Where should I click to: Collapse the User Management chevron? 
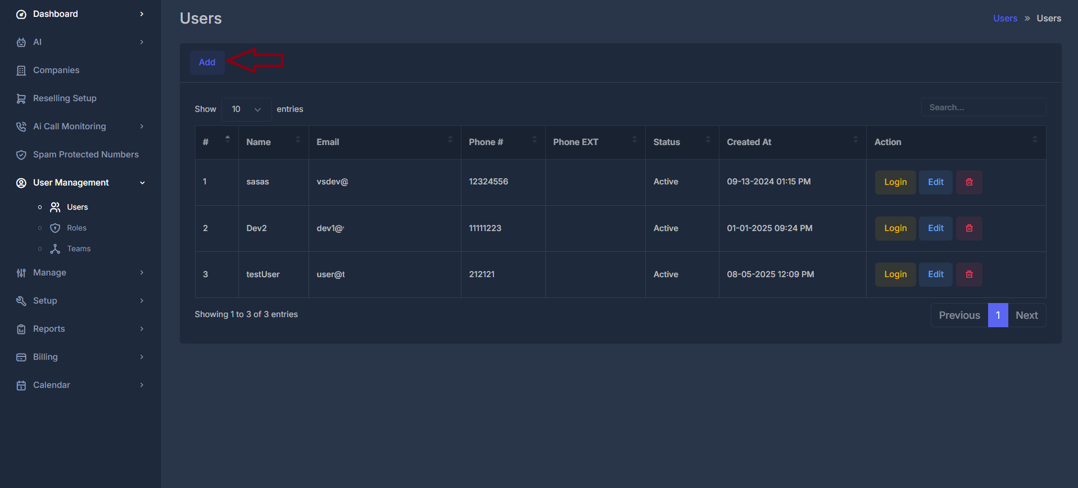tap(142, 183)
